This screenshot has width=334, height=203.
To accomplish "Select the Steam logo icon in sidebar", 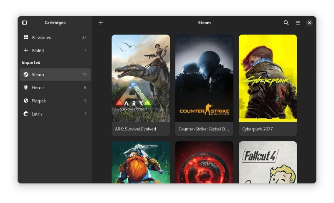I will [x=26, y=75].
